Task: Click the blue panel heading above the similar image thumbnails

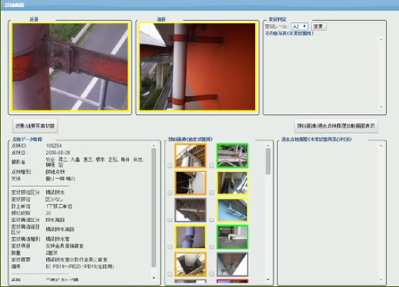Action: coord(190,139)
